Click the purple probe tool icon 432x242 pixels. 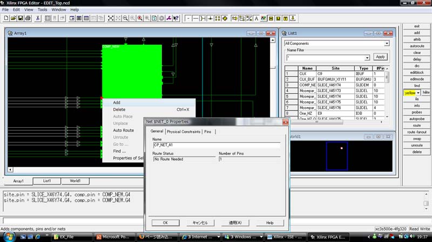click(168, 18)
